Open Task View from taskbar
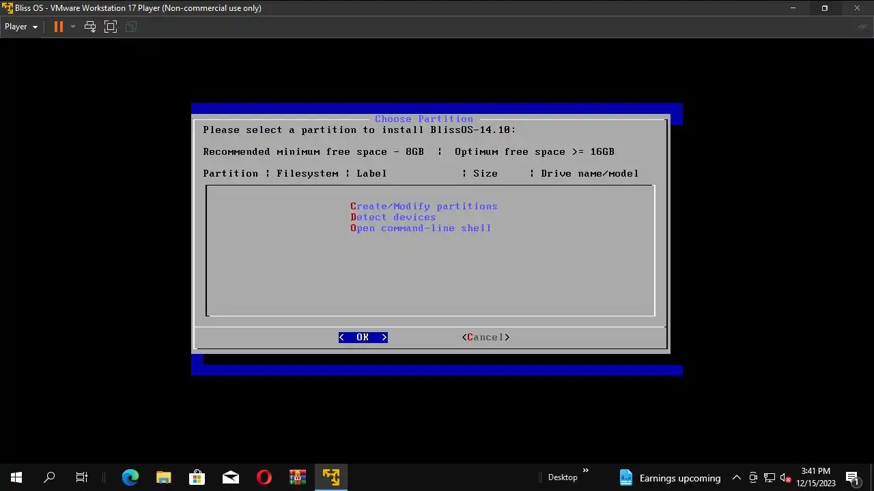 coord(82,477)
